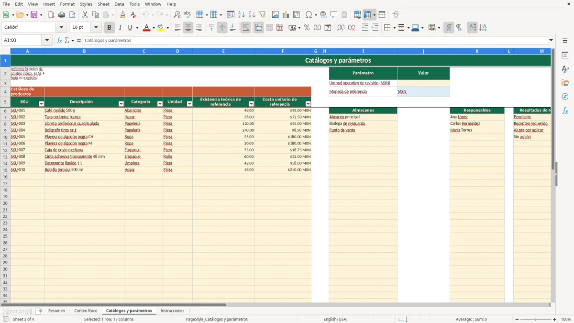Expand the formula bar
Screen dimensions: 574x323
point(551,41)
